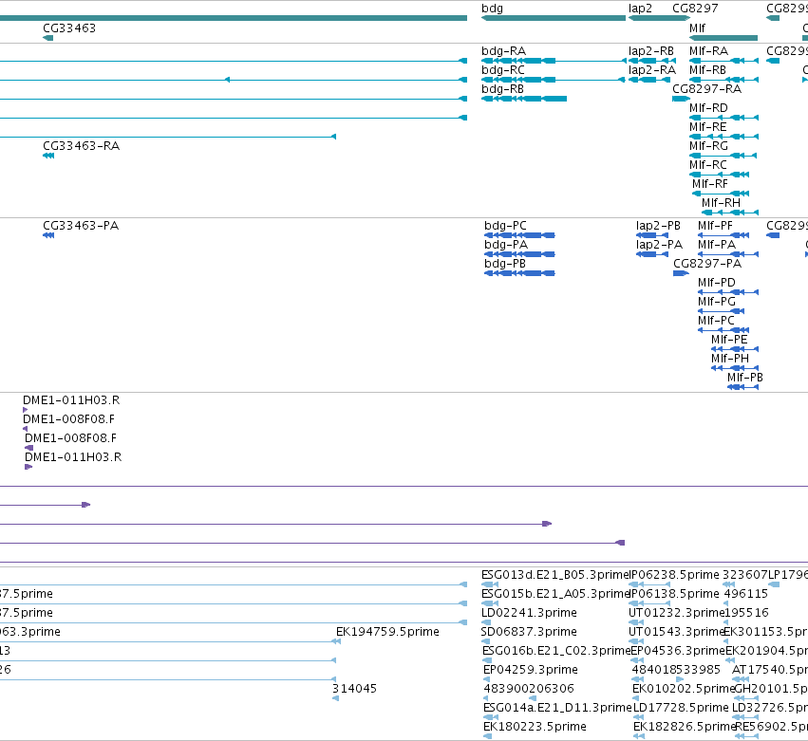This screenshot has height=741, width=808.
Task: Click EST ESG016b.E21_C02.3prime
Action: tap(556, 652)
